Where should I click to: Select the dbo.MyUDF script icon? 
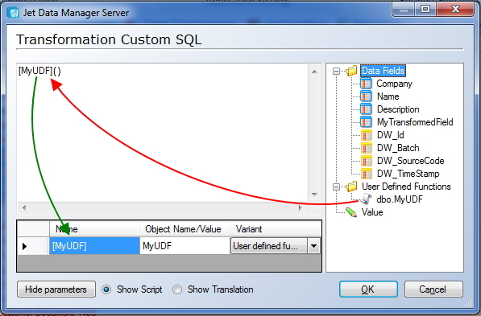(366, 199)
